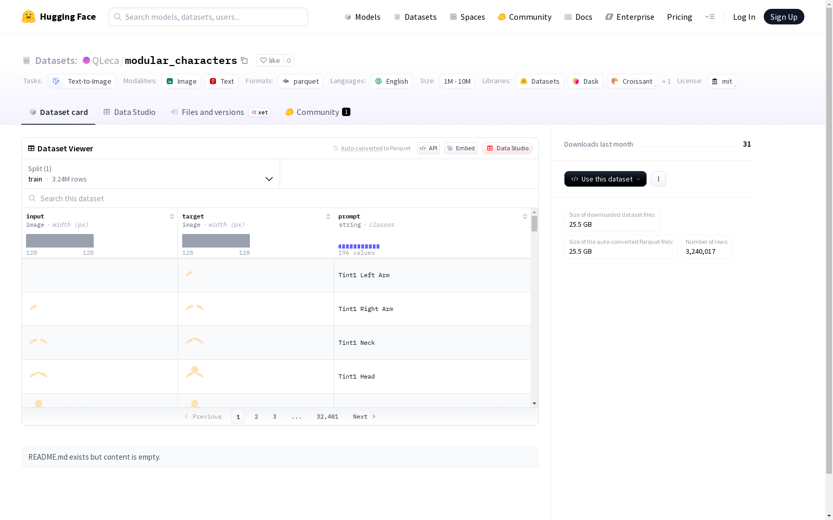Select current page 1 button

pos(238,417)
